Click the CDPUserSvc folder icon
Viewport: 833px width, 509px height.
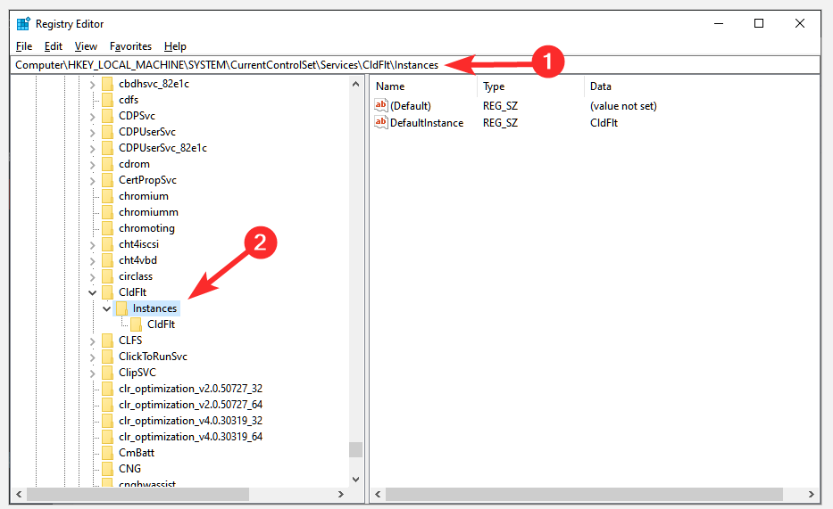(x=107, y=132)
